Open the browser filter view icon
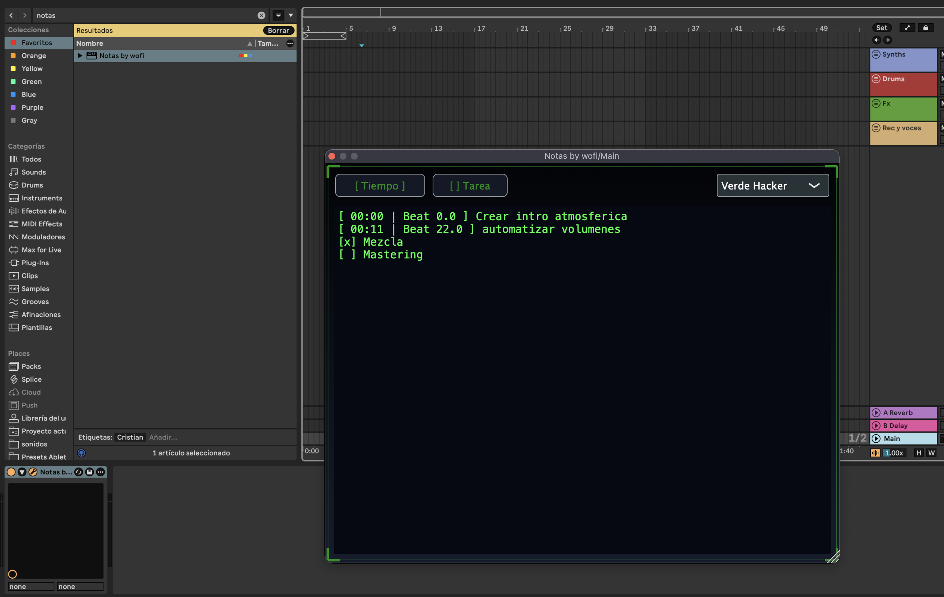This screenshot has height=597, width=944. click(x=278, y=15)
